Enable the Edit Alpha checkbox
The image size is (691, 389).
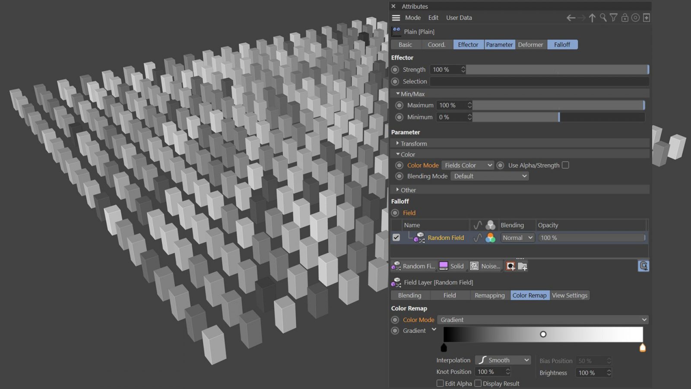440,383
